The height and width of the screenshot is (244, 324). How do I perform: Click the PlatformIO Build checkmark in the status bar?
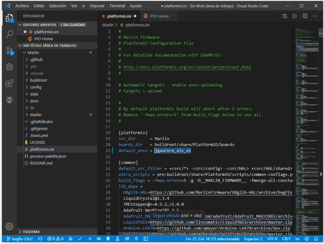(x=80, y=239)
